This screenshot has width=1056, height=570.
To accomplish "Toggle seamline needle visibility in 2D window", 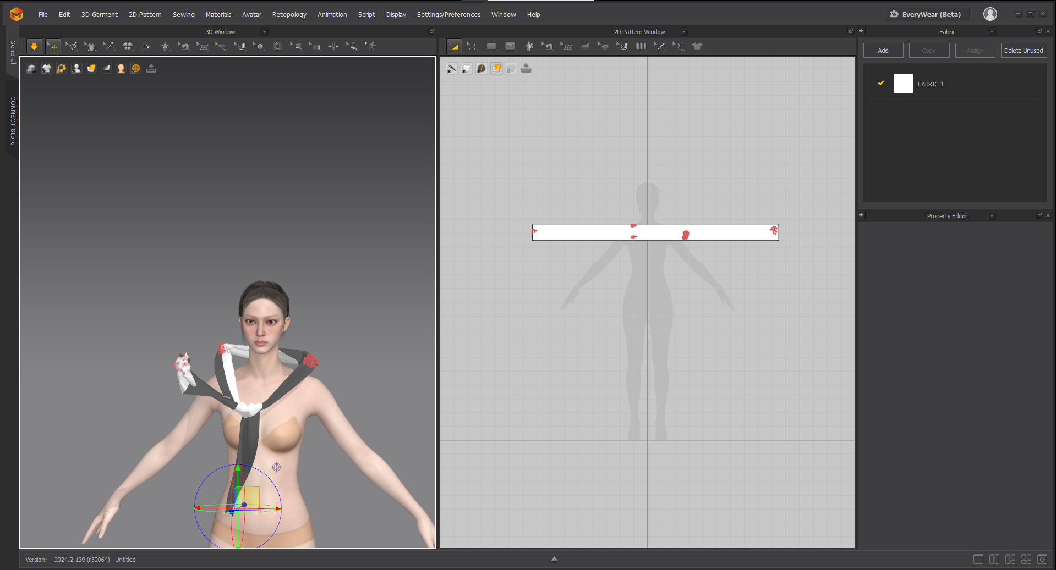I will coord(452,68).
